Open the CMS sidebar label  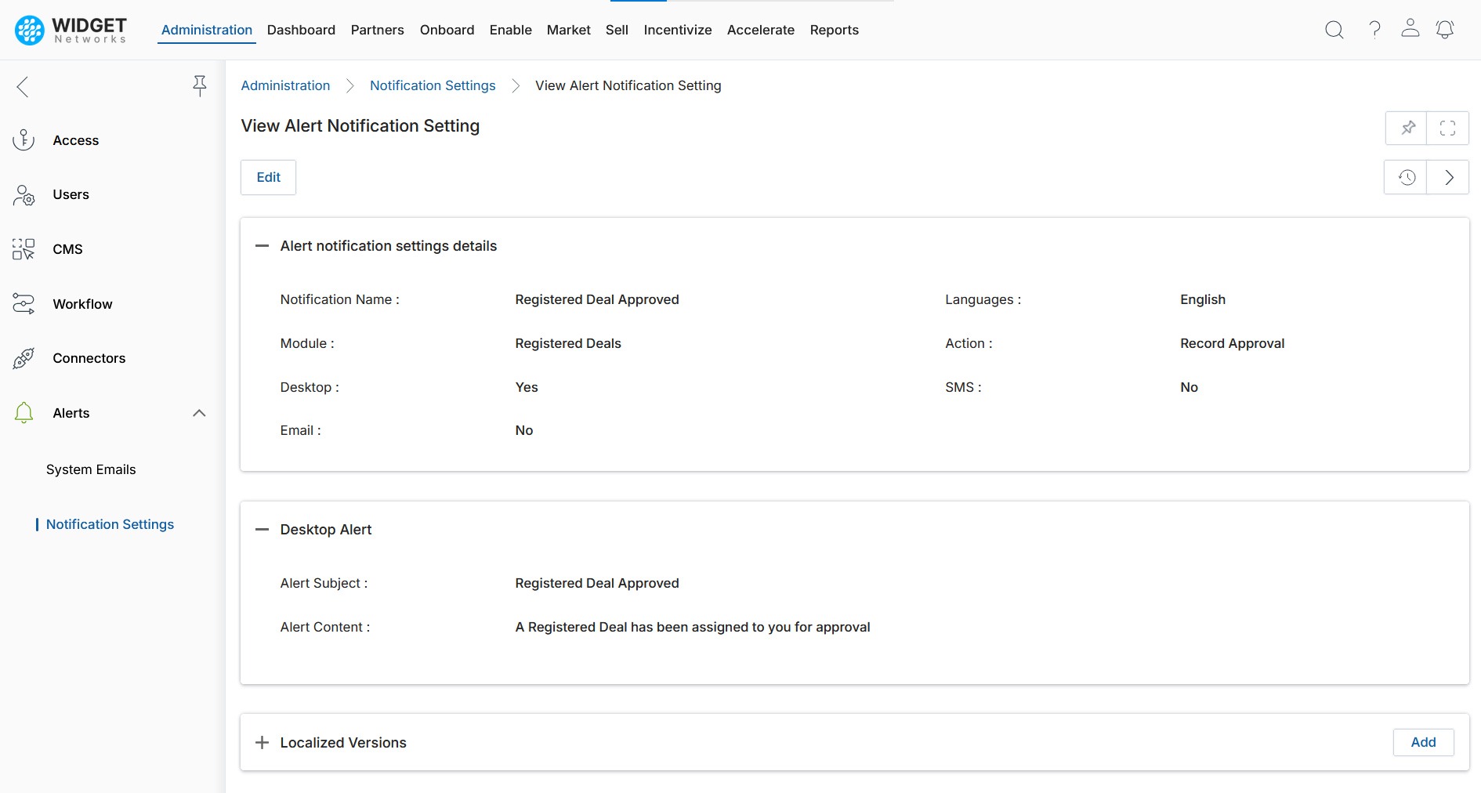[x=67, y=249]
